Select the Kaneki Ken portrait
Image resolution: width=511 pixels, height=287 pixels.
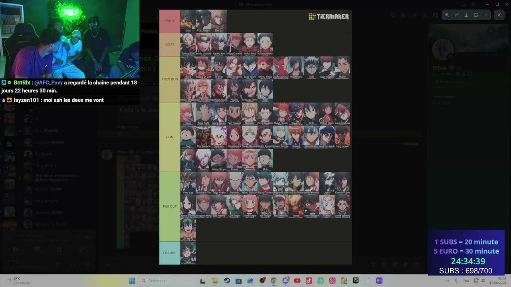point(219,44)
